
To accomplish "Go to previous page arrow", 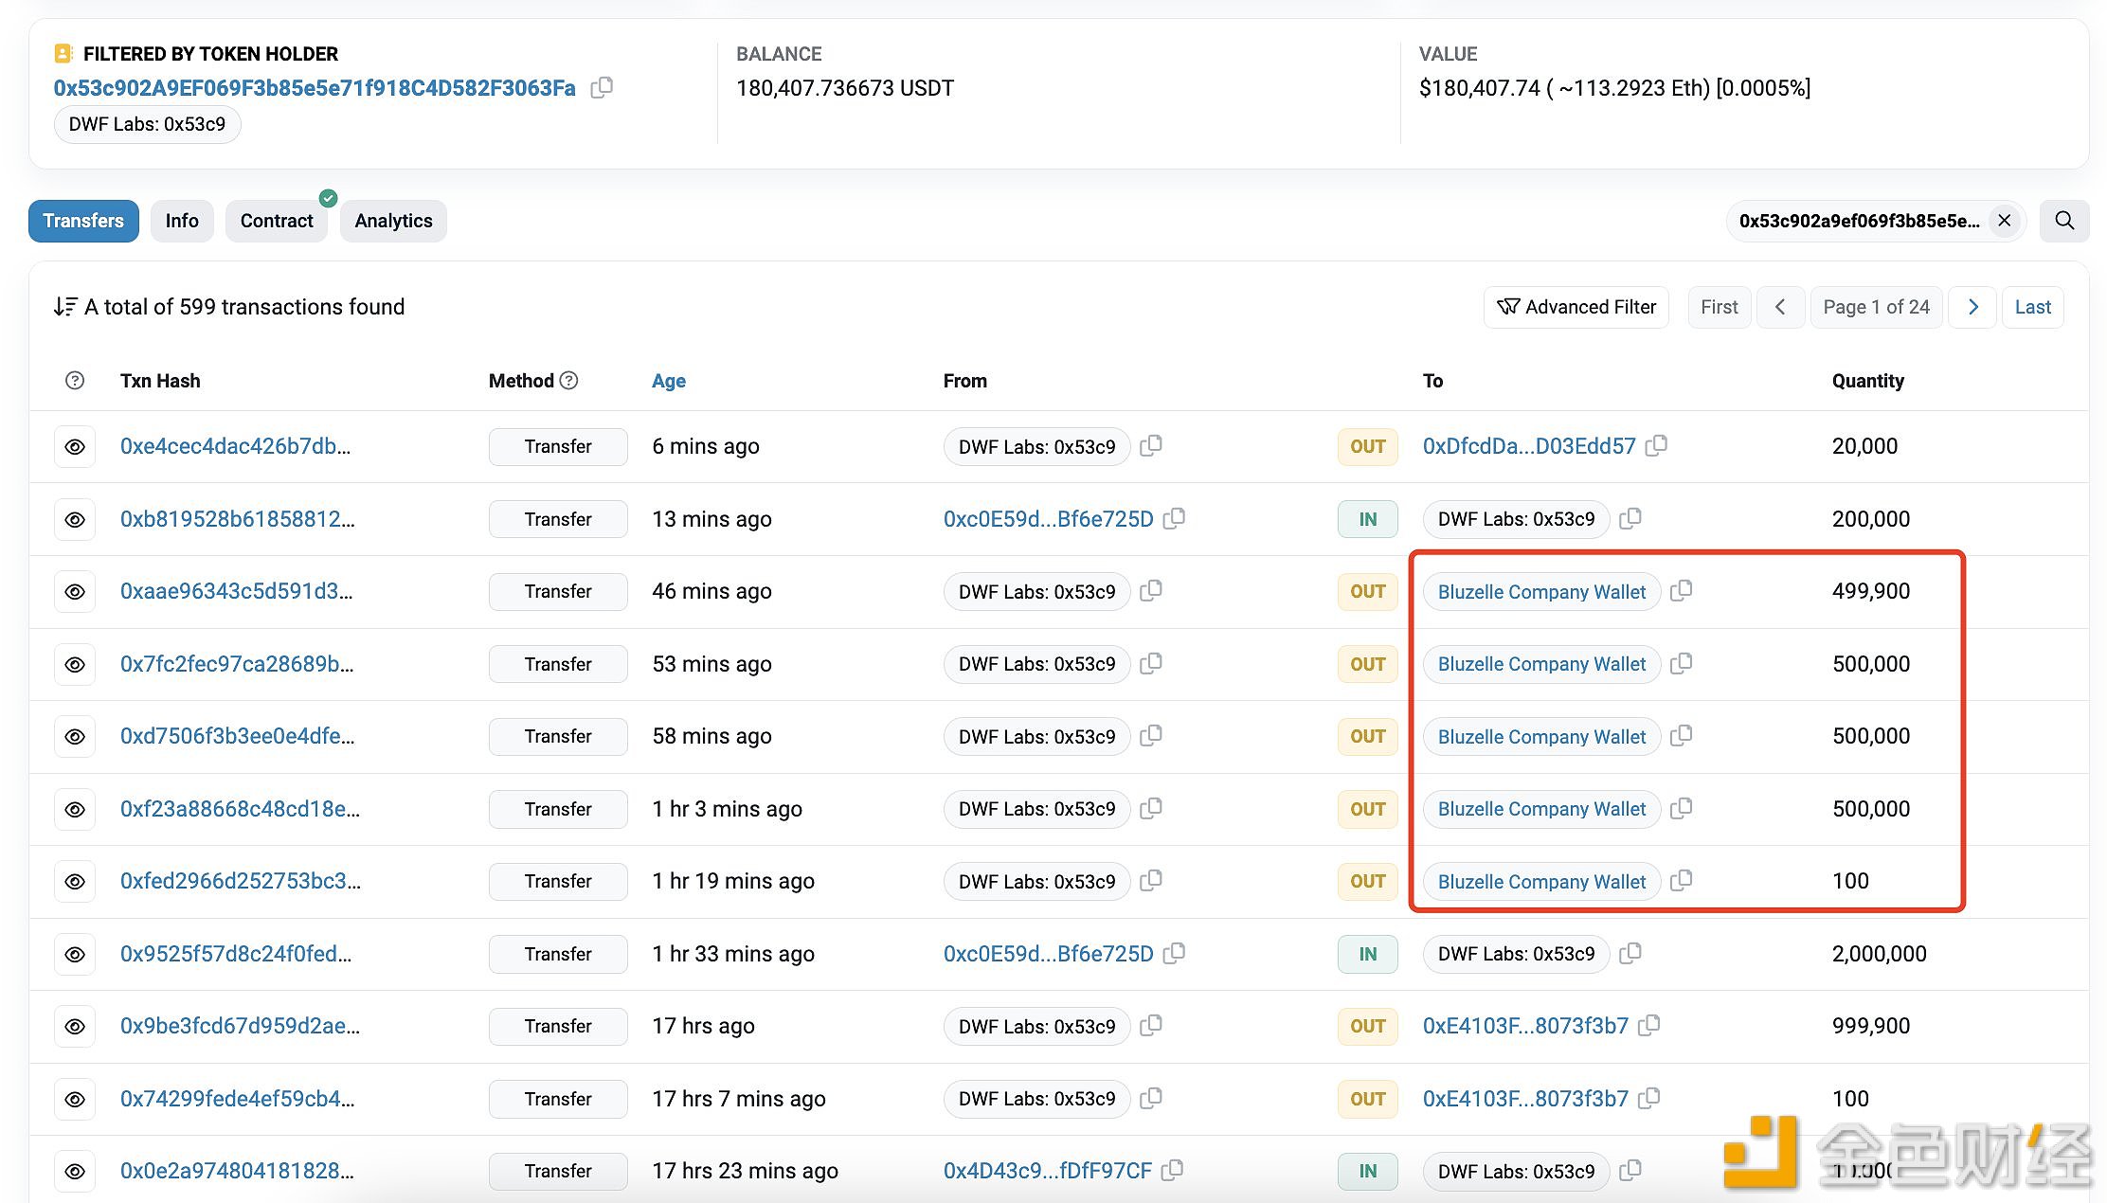I will click(x=1780, y=307).
